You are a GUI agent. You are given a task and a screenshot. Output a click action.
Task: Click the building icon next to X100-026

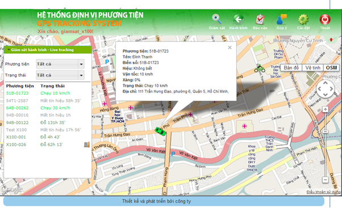[87, 145]
